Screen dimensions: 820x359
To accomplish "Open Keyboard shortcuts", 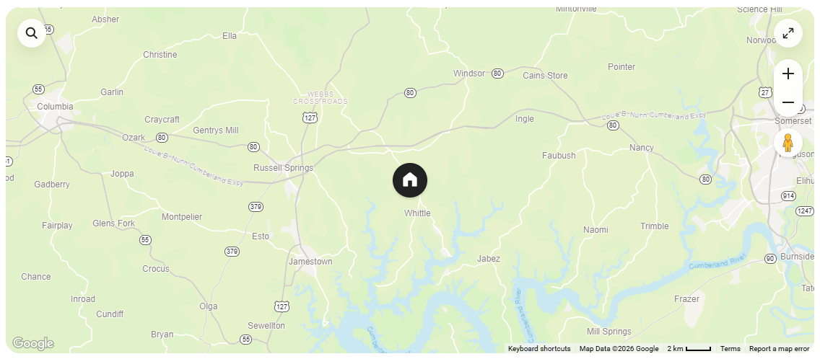I will click(539, 349).
